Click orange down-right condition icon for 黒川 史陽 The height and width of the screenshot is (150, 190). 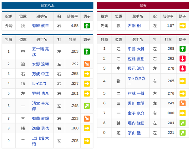tap(182, 103)
